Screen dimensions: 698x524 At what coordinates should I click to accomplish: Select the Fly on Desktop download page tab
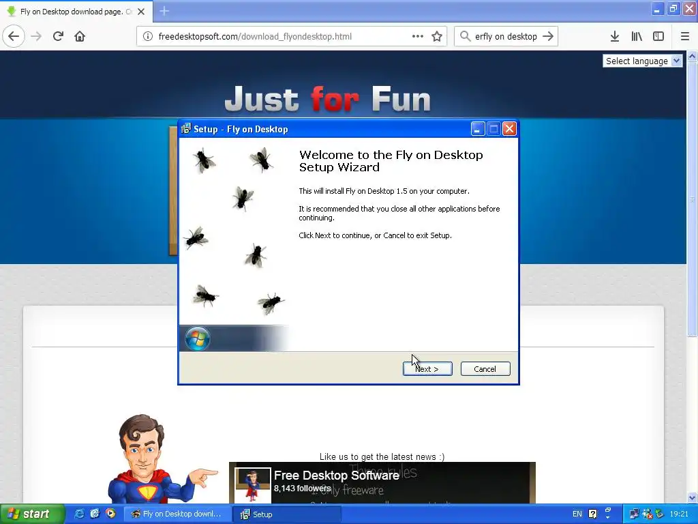pyautogui.click(x=76, y=12)
